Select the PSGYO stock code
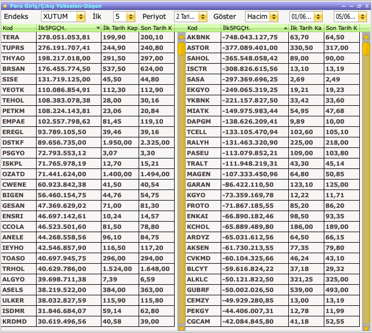This screenshot has width=372, height=333. (x=13, y=153)
